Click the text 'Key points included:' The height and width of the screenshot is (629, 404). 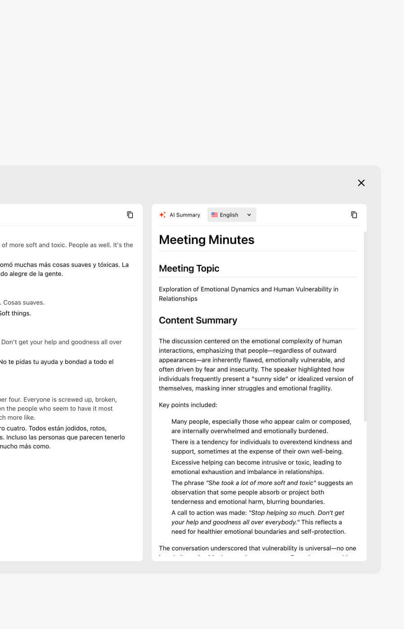[188, 405]
